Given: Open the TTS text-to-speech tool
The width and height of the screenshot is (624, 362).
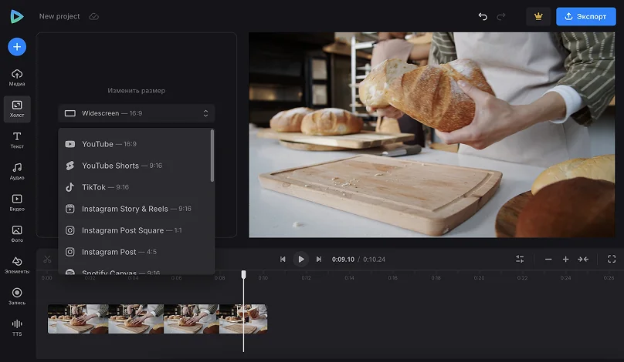Looking at the screenshot, I should pyautogui.click(x=17, y=328).
